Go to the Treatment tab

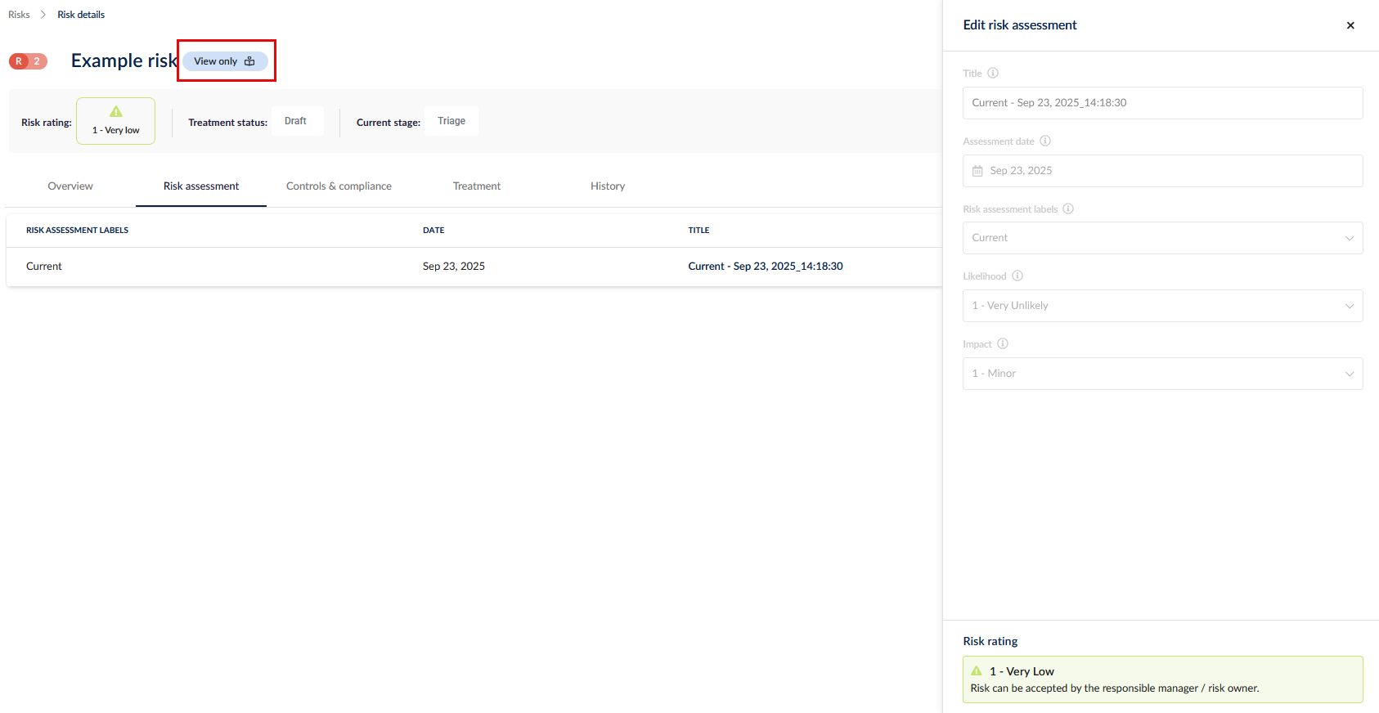(477, 186)
